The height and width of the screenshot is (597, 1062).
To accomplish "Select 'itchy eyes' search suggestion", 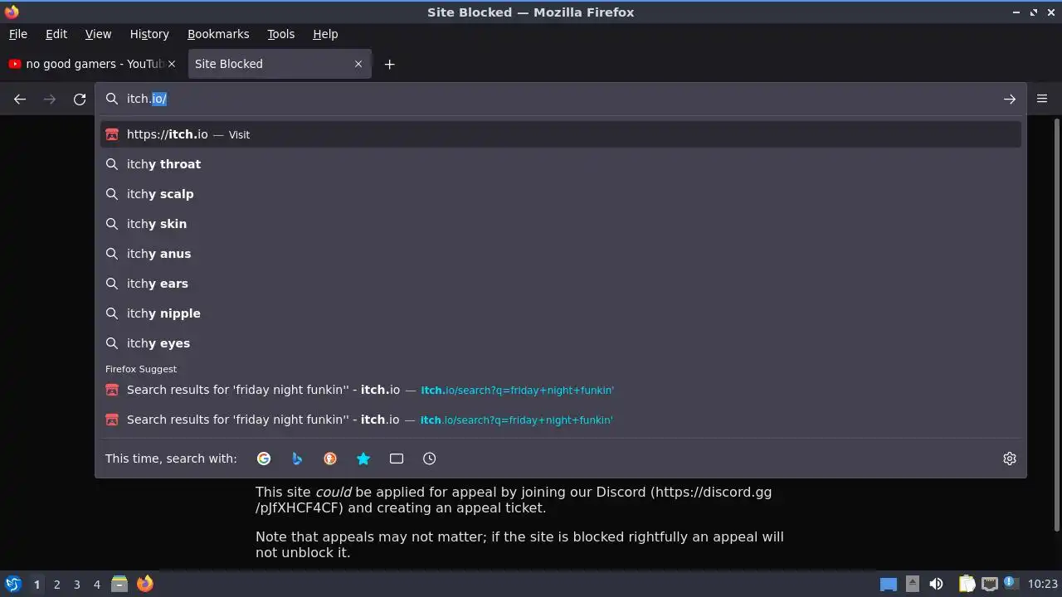I will [x=561, y=343].
